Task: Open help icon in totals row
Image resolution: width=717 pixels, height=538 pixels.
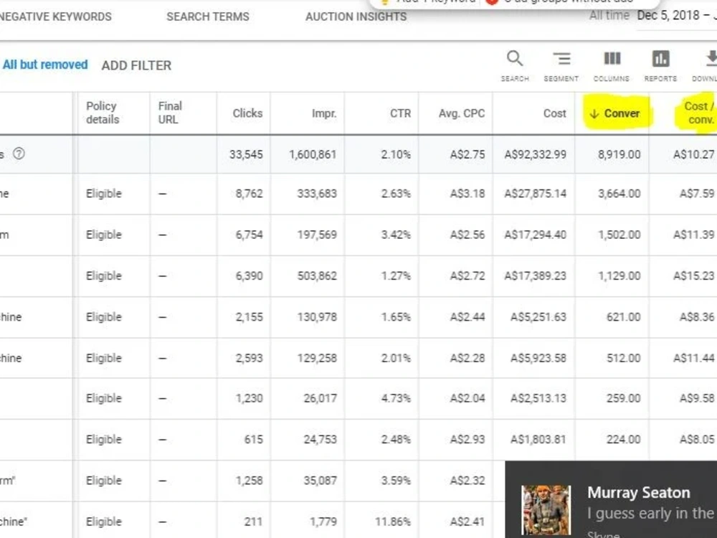Action: pos(19,154)
